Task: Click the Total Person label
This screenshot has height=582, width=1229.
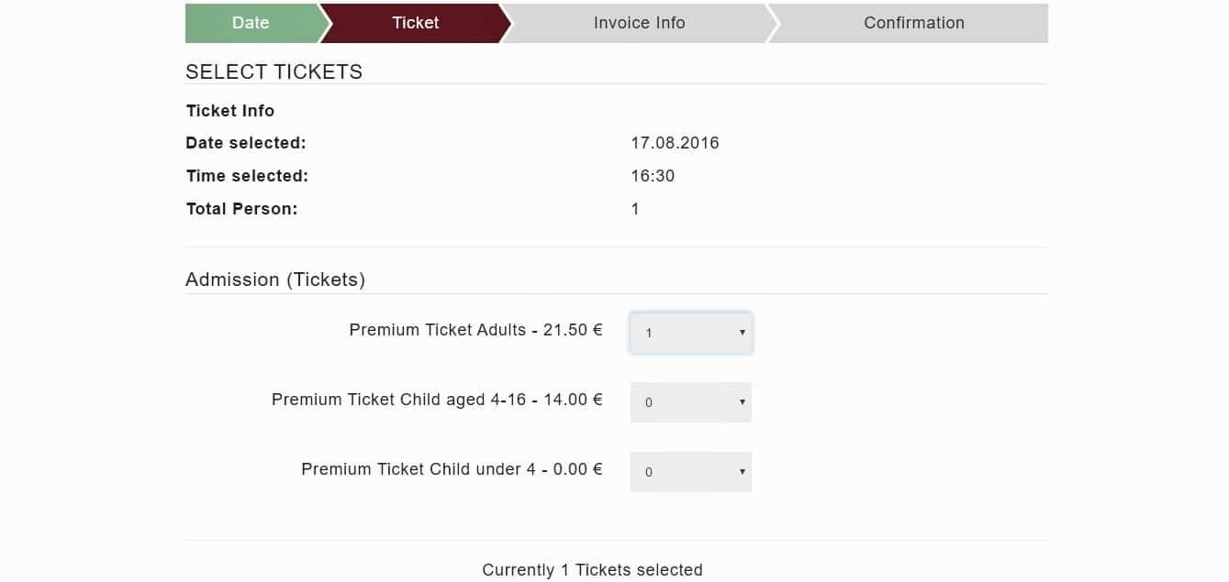Action: (241, 209)
